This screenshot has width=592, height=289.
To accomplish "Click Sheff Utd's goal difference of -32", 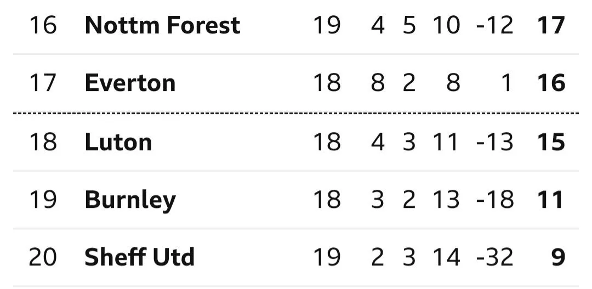I will click(494, 258).
